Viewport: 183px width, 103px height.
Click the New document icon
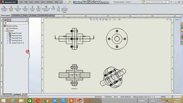pyautogui.click(x=65, y=2)
